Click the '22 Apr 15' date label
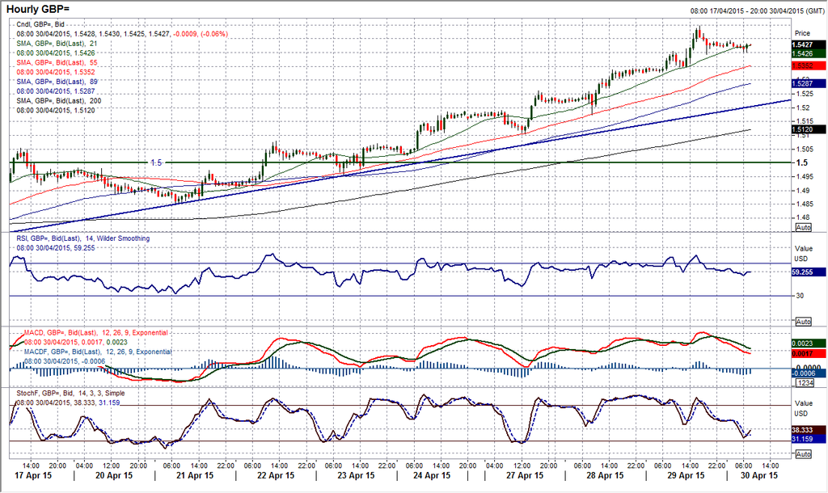 pos(276,475)
